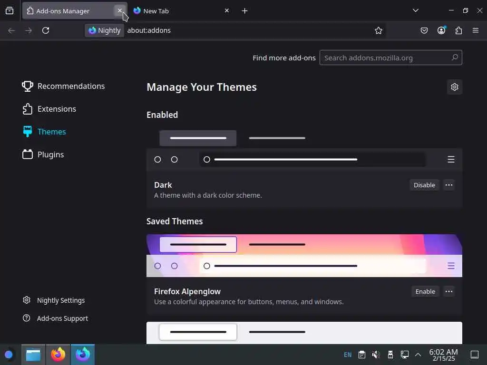The image size is (487, 365).
Task: Open the Firefox account icon
Action: [441, 30]
